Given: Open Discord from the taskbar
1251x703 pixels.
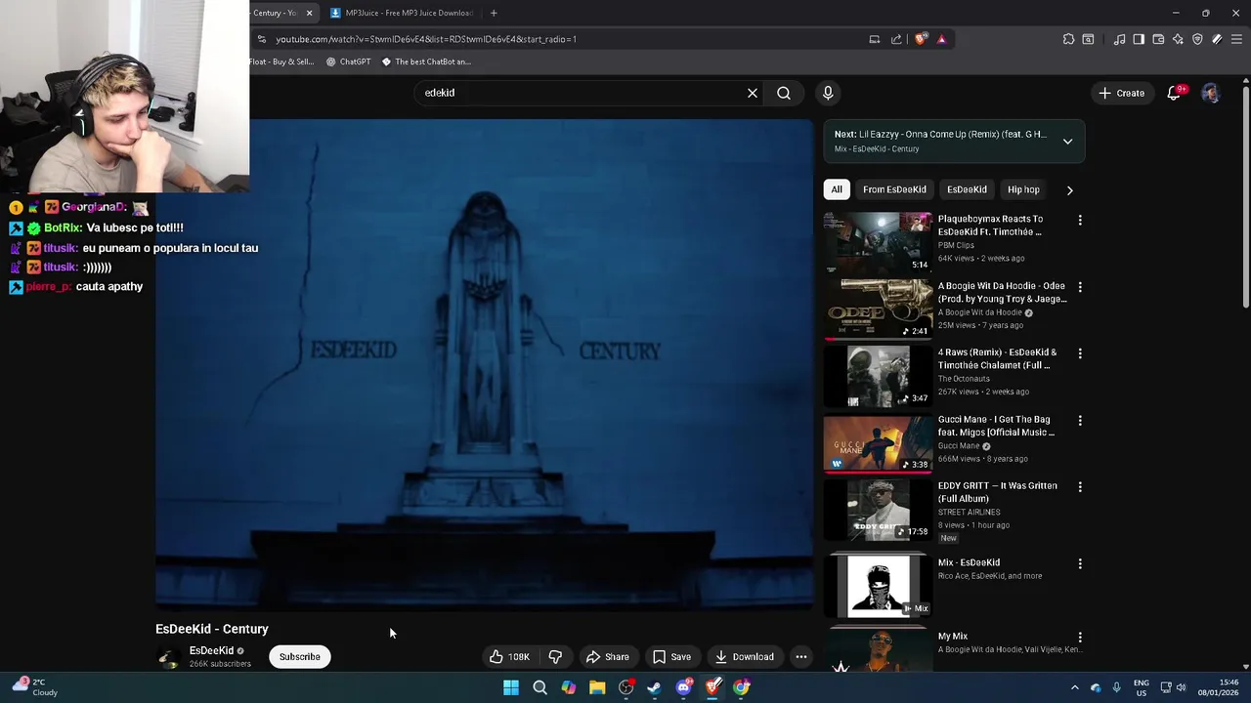Looking at the screenshot, I should [683, 687].
